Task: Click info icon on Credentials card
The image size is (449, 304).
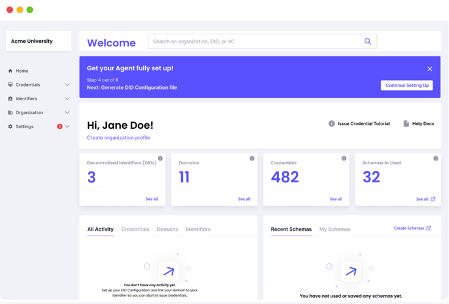Action: [344, 159]
